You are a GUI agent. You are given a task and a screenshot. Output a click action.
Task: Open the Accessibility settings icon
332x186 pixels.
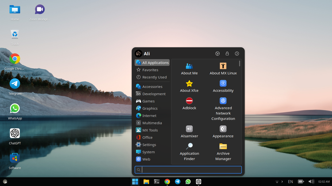tap(223, 83)
